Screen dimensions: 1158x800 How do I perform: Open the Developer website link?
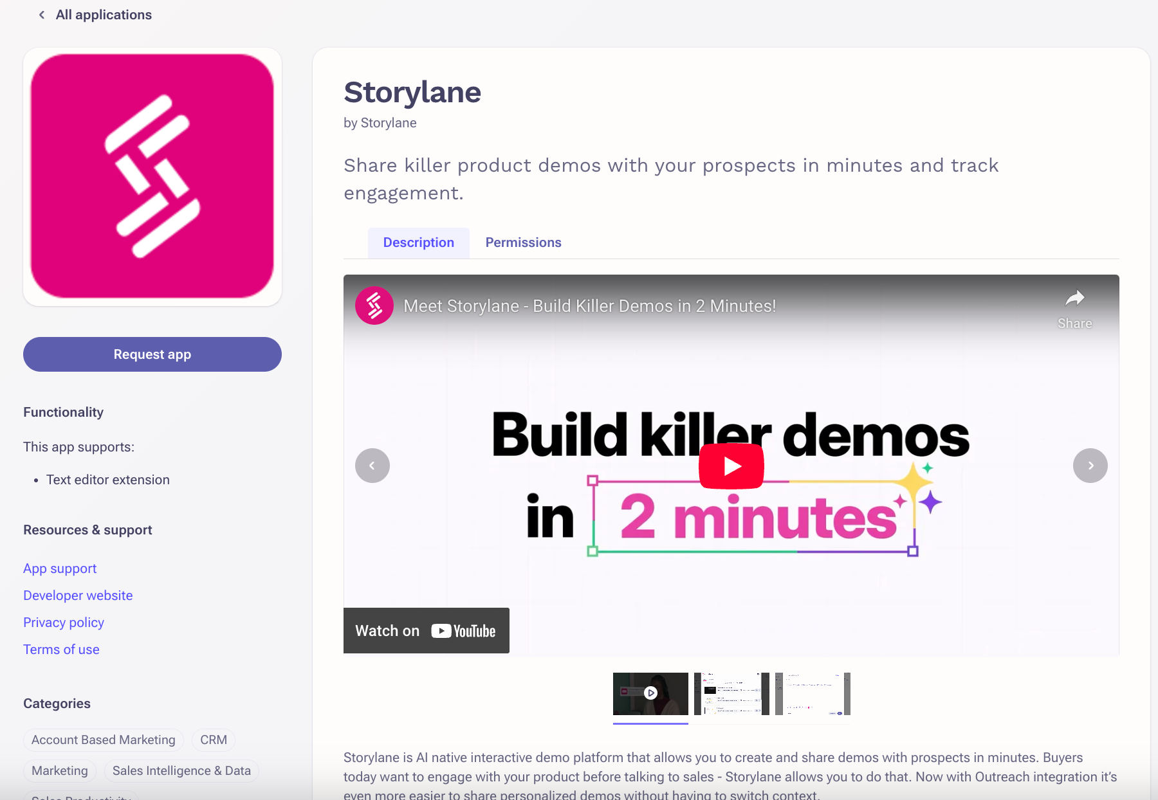(78, 595)
